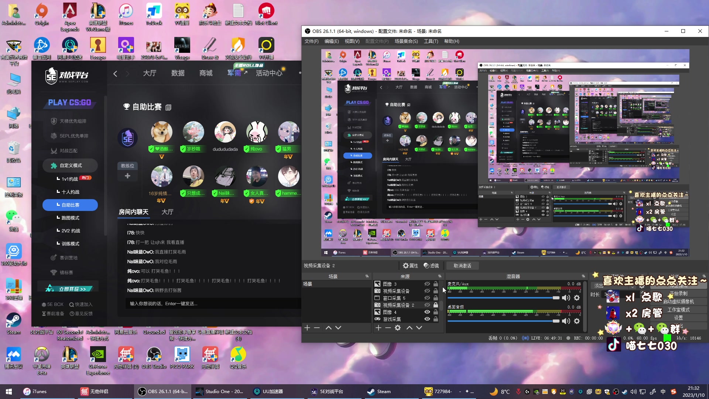Open the GeForce Experience desktop icon
Screen dimensions: 709x399
coord(98,361)
